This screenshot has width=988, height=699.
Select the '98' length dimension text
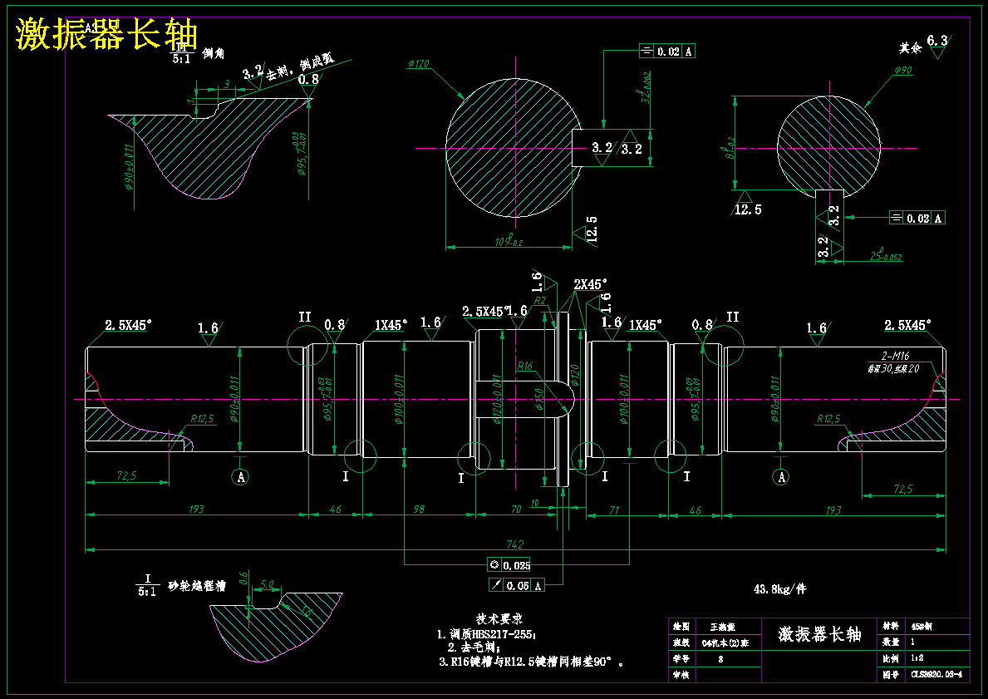pyautogui.click(x=419, y=509)
